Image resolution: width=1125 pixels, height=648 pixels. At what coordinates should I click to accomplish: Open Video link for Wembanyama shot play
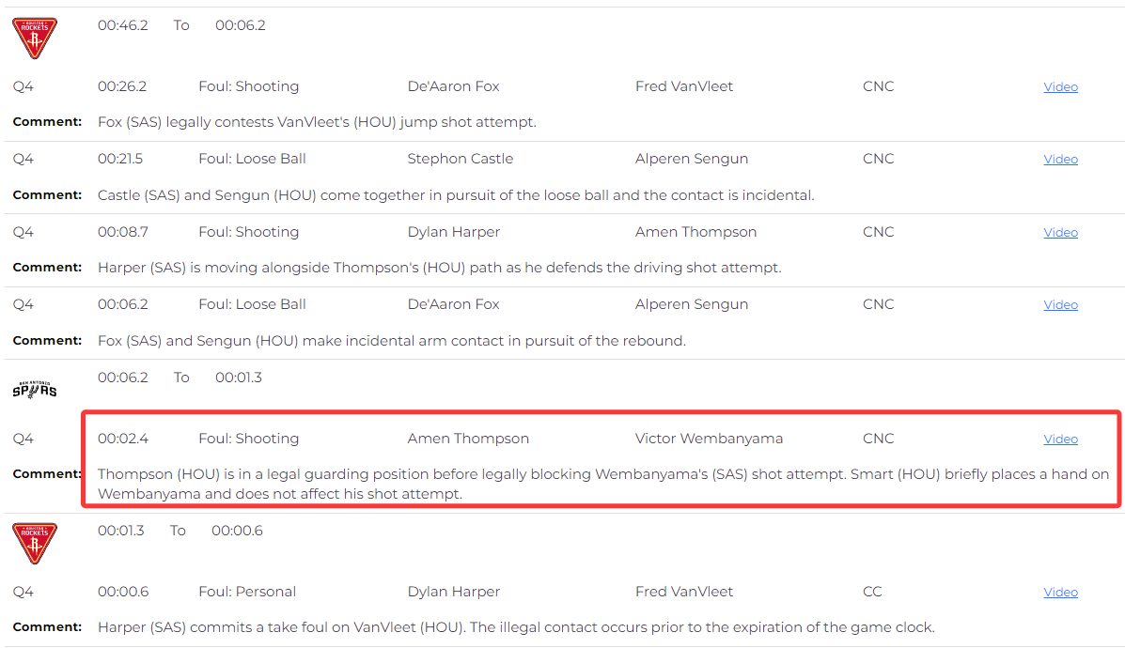coord(1060,439)
